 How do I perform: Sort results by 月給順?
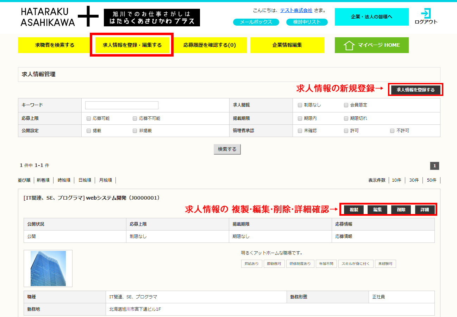106,180
